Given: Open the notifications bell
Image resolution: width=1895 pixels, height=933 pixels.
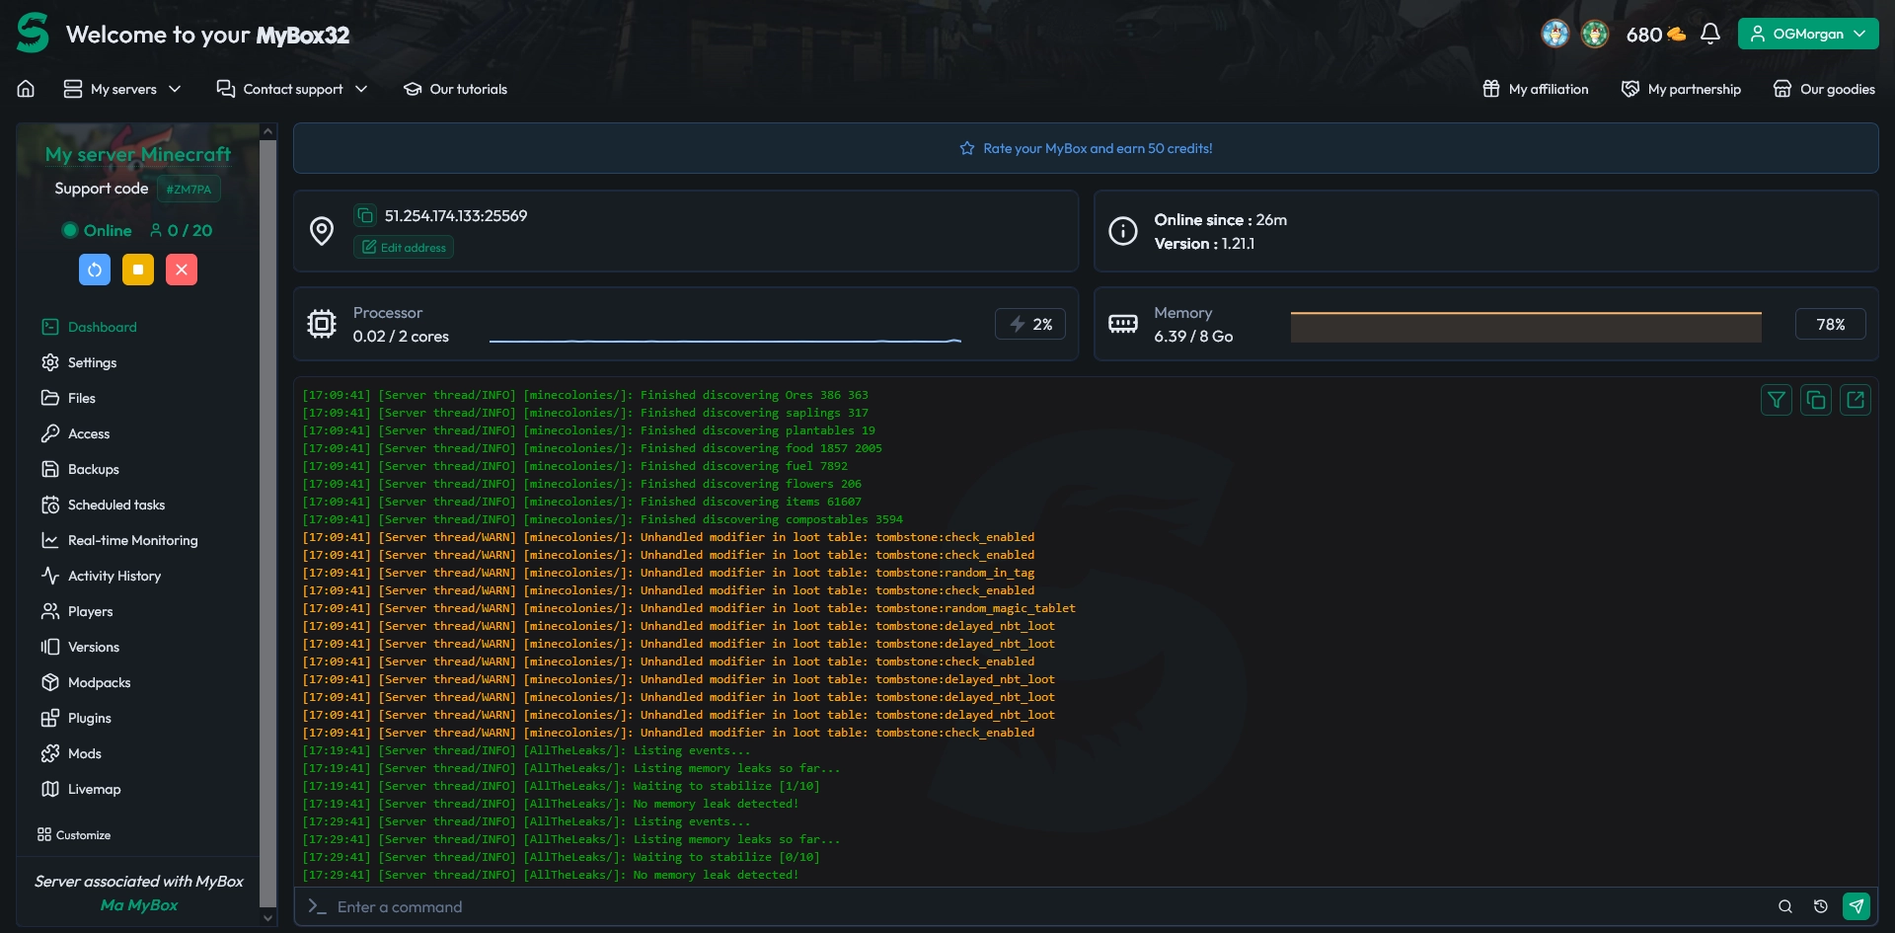Looking at the screenshot, I should (x=1710, y=34).
